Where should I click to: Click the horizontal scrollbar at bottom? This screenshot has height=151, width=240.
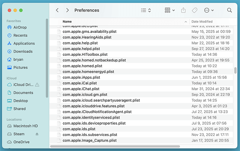pos(115,146)
